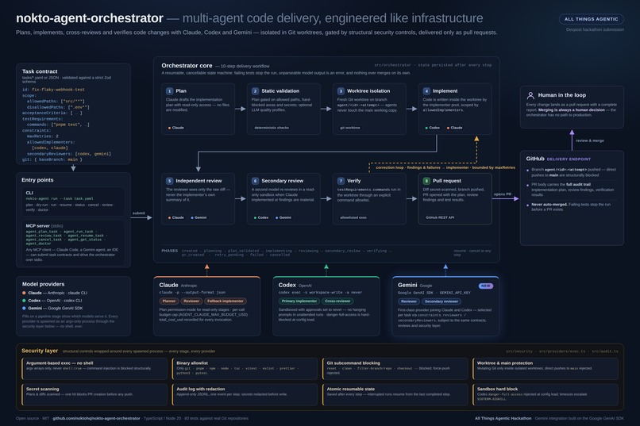The width and height of the screenshot is (640, 426).
Task: Click the step 1 number badge beside Plan
Action: pos(169,91)
